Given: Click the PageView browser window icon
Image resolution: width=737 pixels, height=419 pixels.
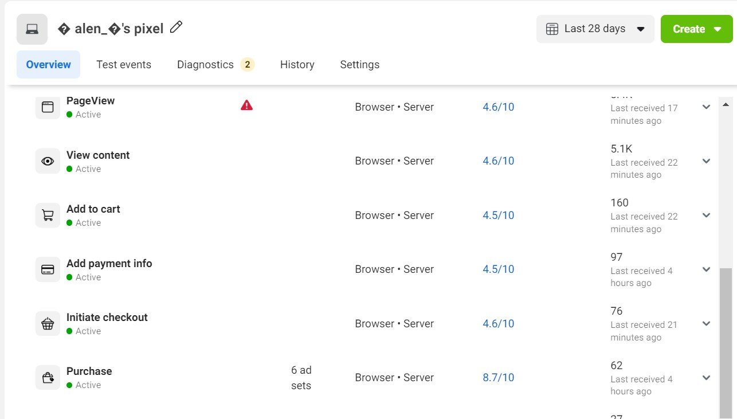Looking at the screenshot, I should click(48, 107).
